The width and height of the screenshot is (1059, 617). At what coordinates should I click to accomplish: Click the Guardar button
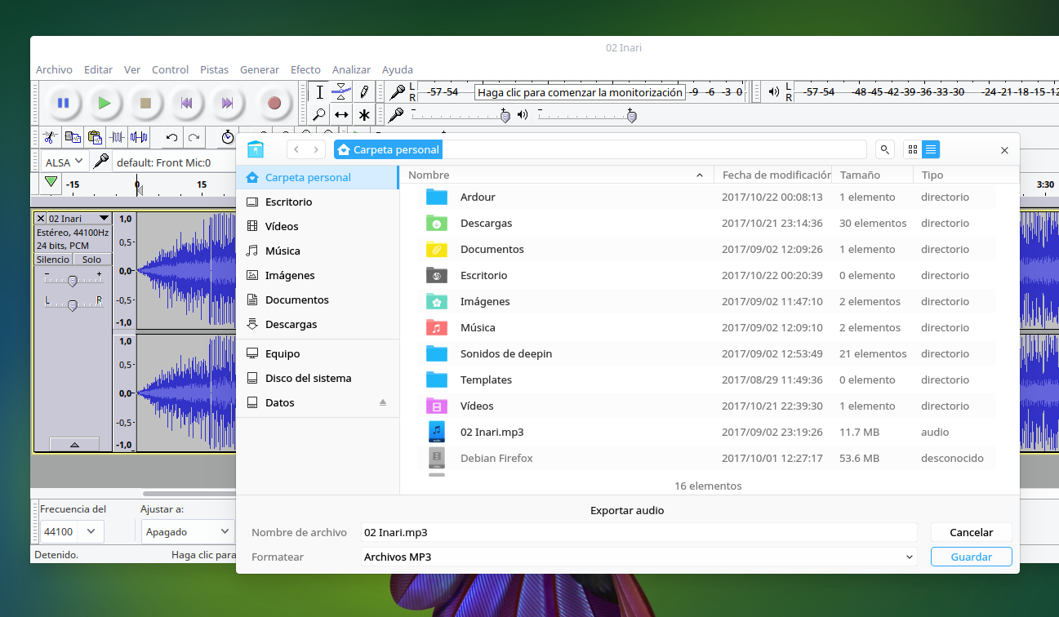pos(971,557)
